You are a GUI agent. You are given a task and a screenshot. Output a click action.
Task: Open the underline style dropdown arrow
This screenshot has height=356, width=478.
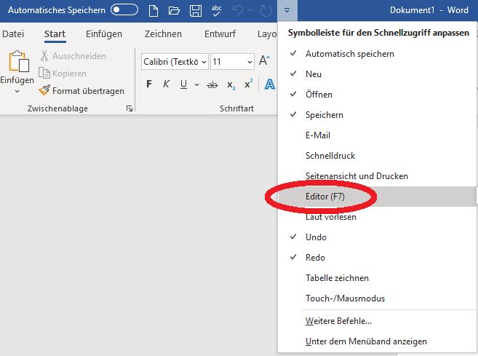pyautogui.click(x=197, y=84)
